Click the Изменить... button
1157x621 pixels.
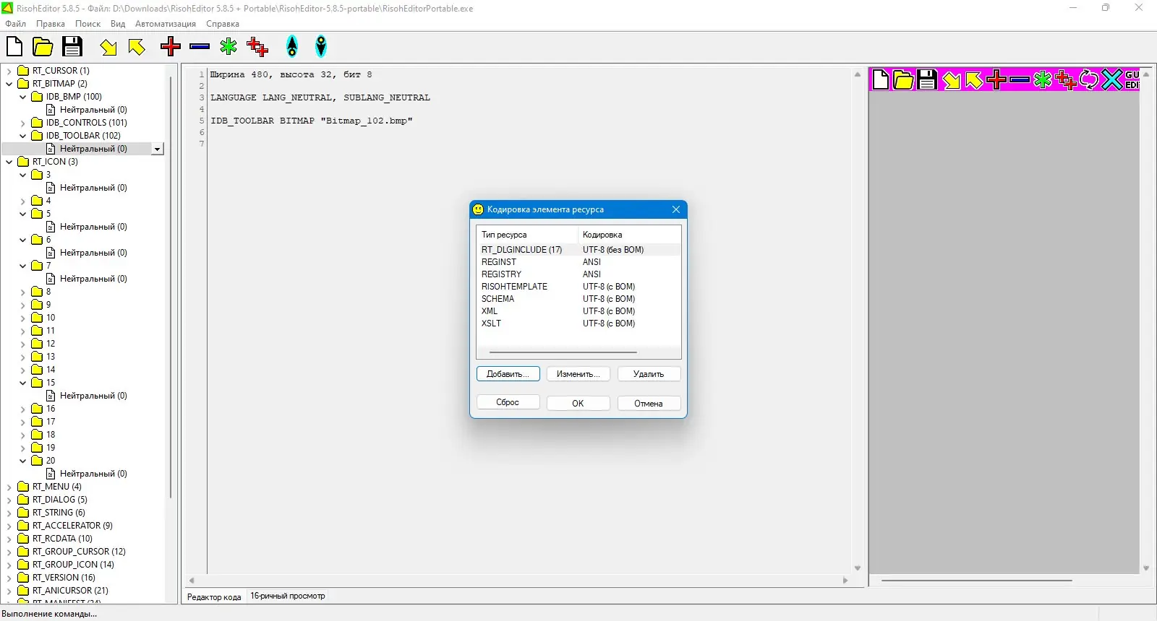pyautogui.click(x=578, y=374)
